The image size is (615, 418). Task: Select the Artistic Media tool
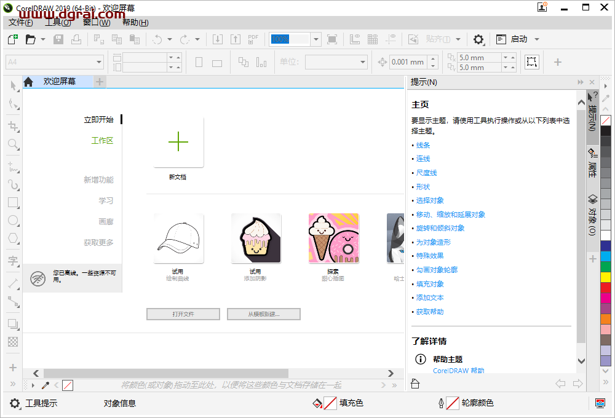[x=14, y=184]
